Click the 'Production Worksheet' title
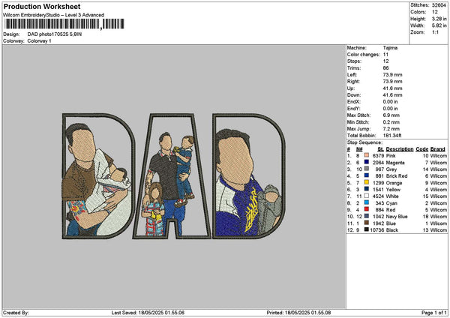The image size is (450, 318). coord(42,6)
